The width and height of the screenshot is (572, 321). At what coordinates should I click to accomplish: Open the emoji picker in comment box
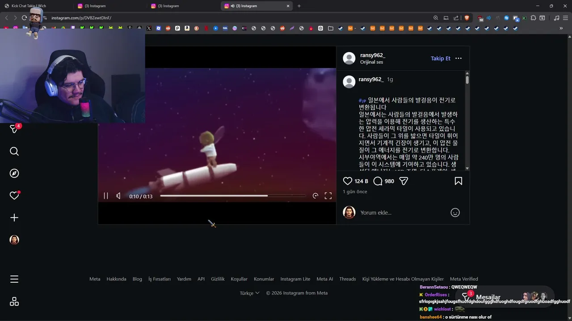tap(455, 213)
